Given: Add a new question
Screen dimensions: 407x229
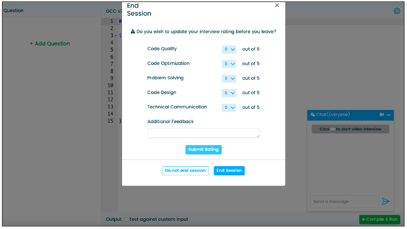Looking at the screenshot, I should 50,43.
